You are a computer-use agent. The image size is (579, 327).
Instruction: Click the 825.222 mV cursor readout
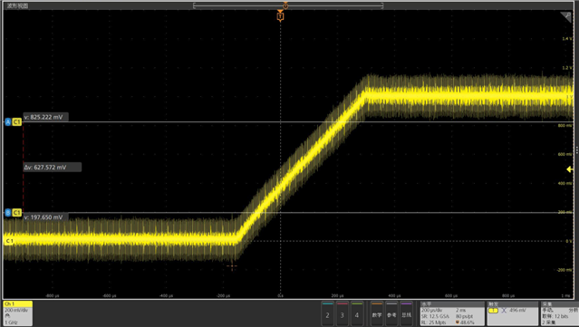(45, 117)
